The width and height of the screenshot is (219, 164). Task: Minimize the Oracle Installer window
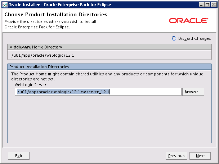click(x=200, y=5)
